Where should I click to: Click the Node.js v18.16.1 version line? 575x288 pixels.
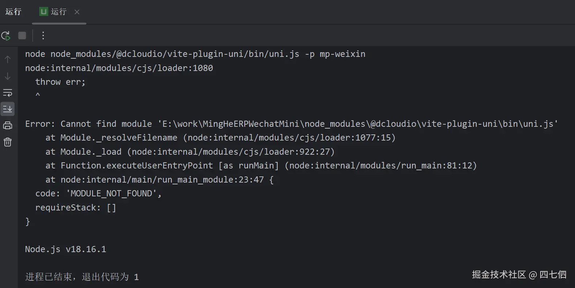tap(65, 249)
